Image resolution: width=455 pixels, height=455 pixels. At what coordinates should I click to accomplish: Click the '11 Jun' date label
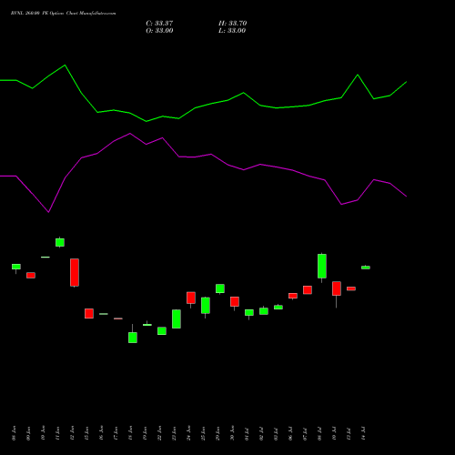tap(57, 433)
